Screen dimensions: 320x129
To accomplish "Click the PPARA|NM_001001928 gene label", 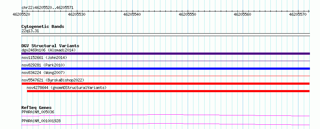I will (41, 121).
